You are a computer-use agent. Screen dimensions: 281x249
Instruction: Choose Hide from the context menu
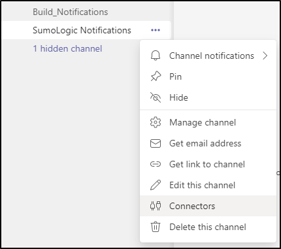point(208,97)
